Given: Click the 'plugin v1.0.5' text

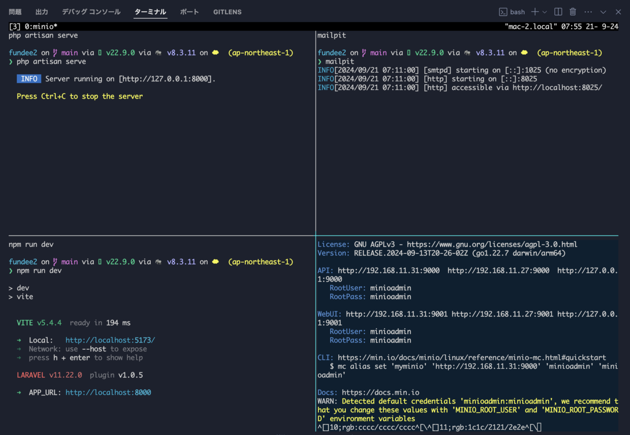Looking at the screenshot, I should tap(117, 375).
